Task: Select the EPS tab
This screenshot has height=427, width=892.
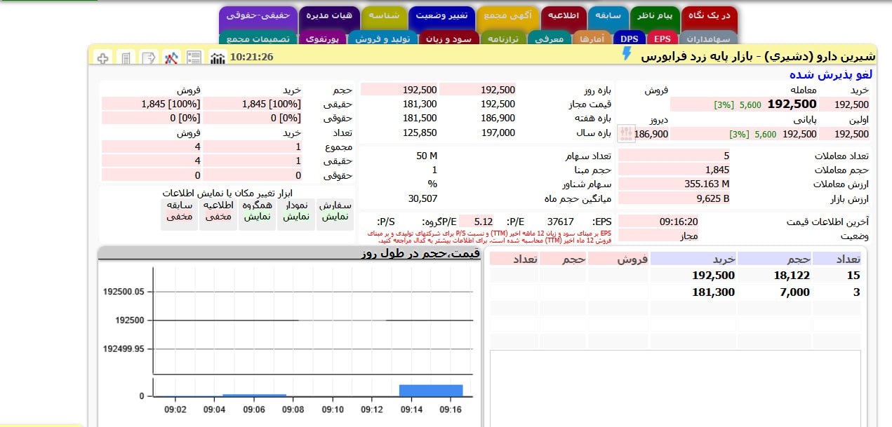Action: click(x=663, y=39)
